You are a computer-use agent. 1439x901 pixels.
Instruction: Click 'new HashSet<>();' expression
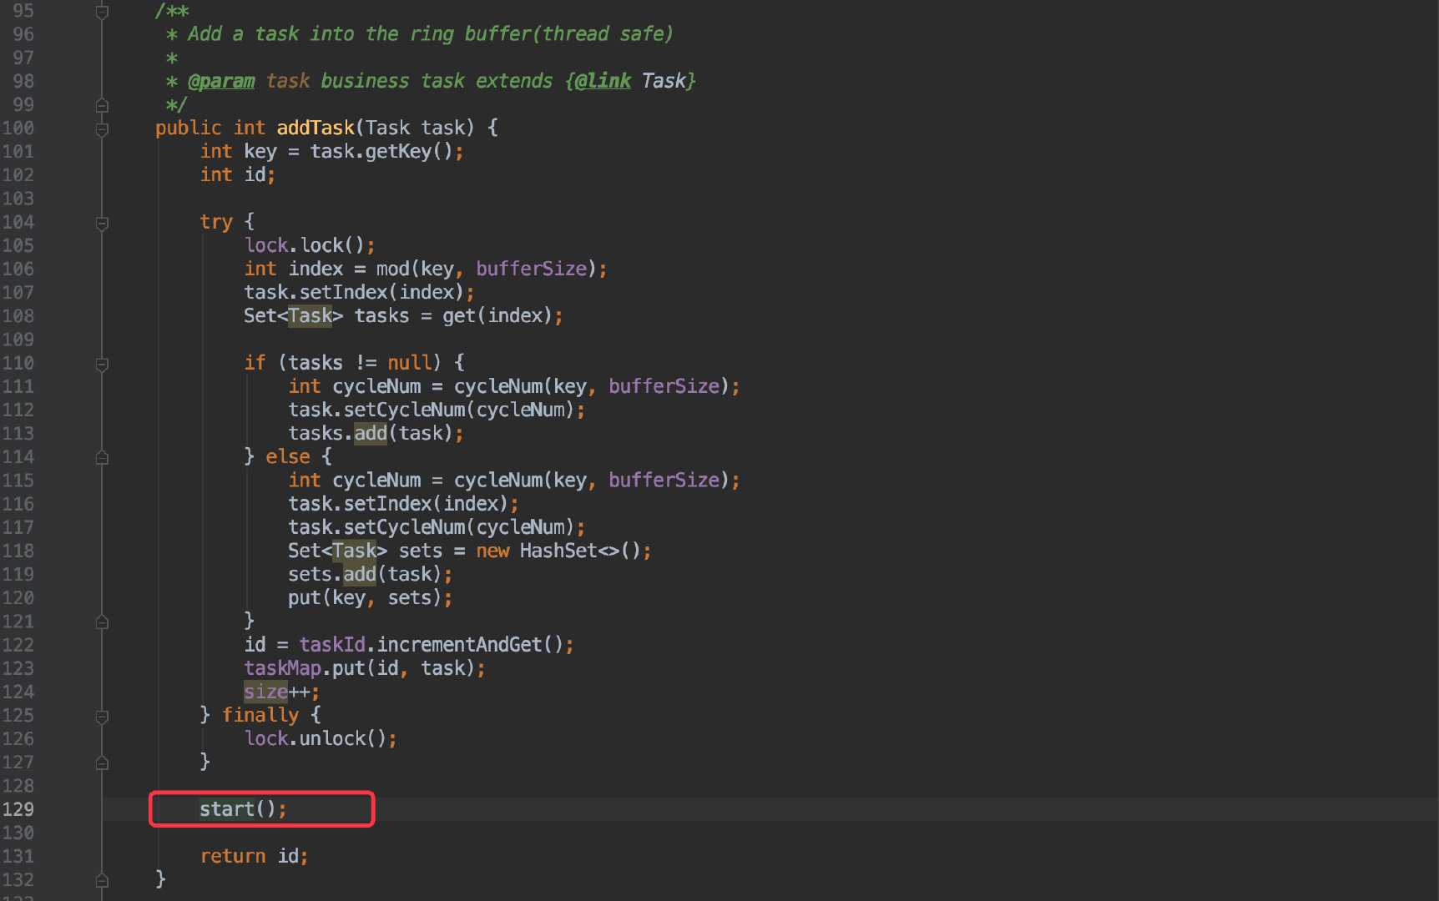coord(563,551)
